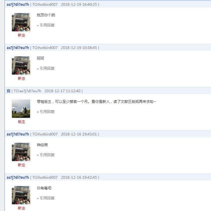Click 新虫 rank label under first avatar
Image resolution: width=211 pixels, height=211 pixels.
(x=21, y=35)
